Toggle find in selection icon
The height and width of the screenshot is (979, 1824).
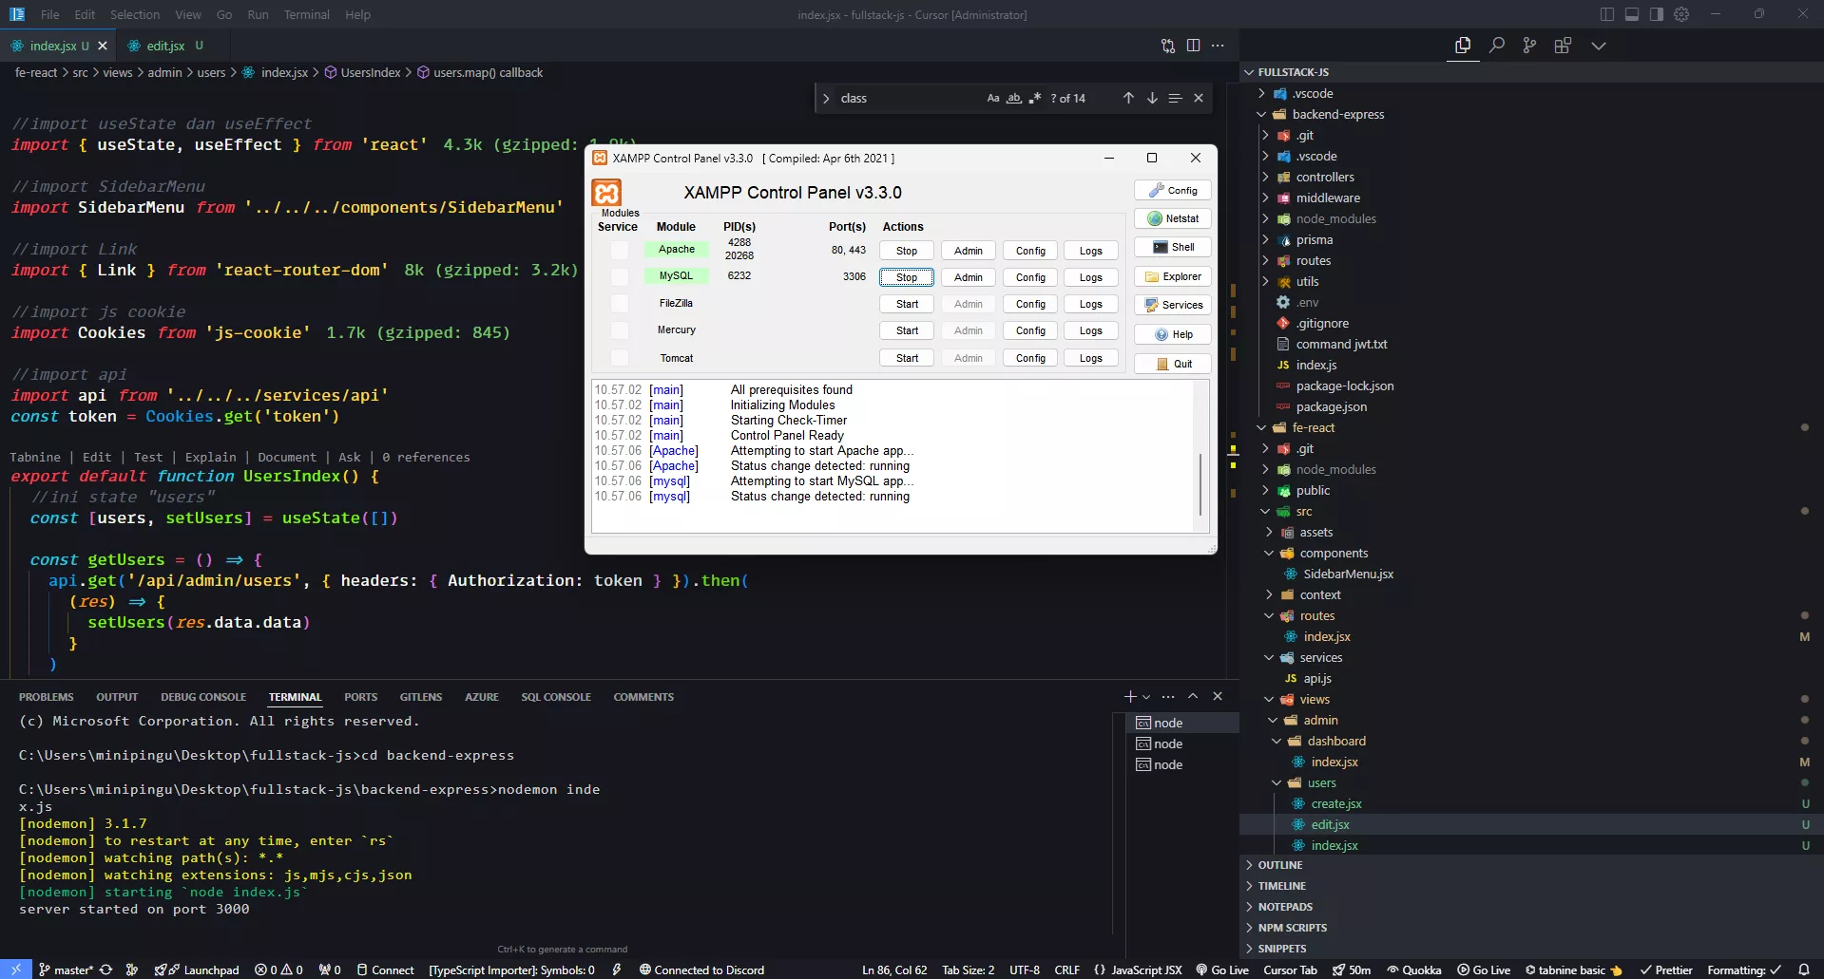(x=1175, y=98)
